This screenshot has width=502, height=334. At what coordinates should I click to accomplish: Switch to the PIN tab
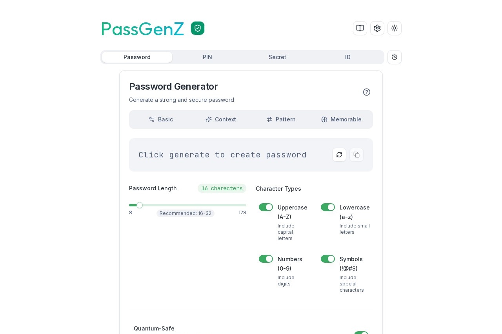pos(207,57)
